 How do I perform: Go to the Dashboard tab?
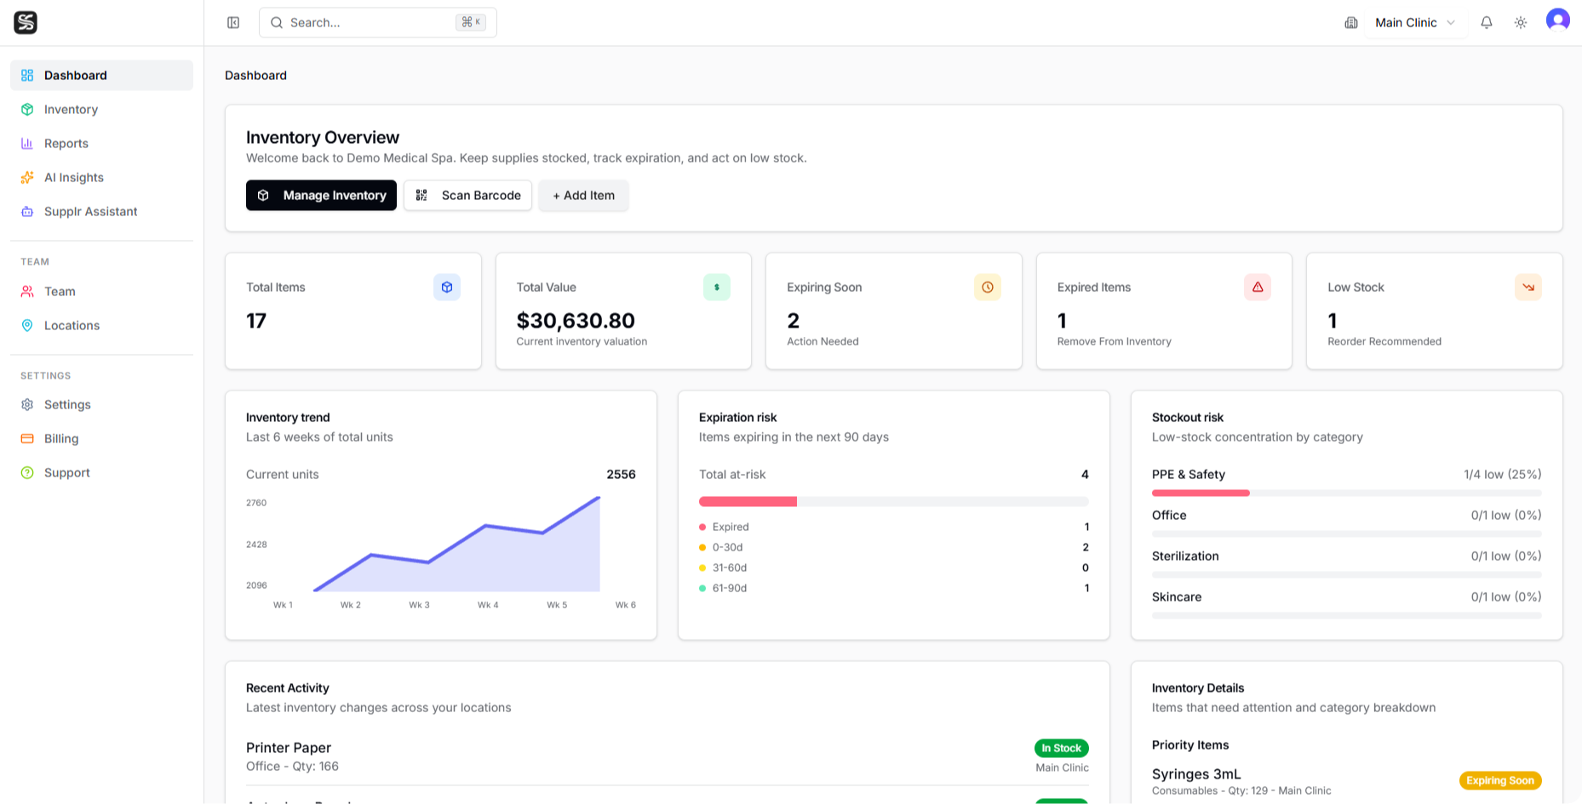[x=76, y=75]
